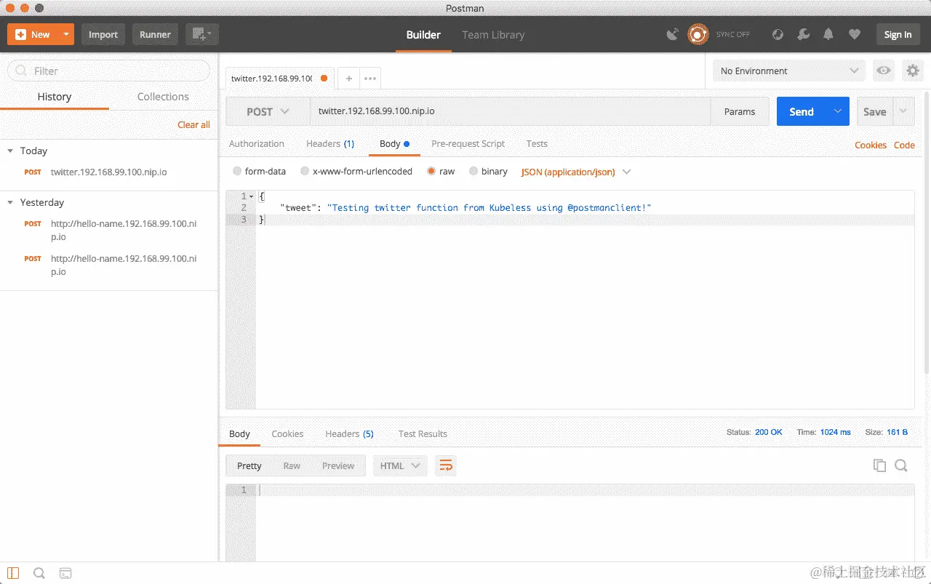Select the Collections sidebar tab
931x584 pixels.
point(163,97)
